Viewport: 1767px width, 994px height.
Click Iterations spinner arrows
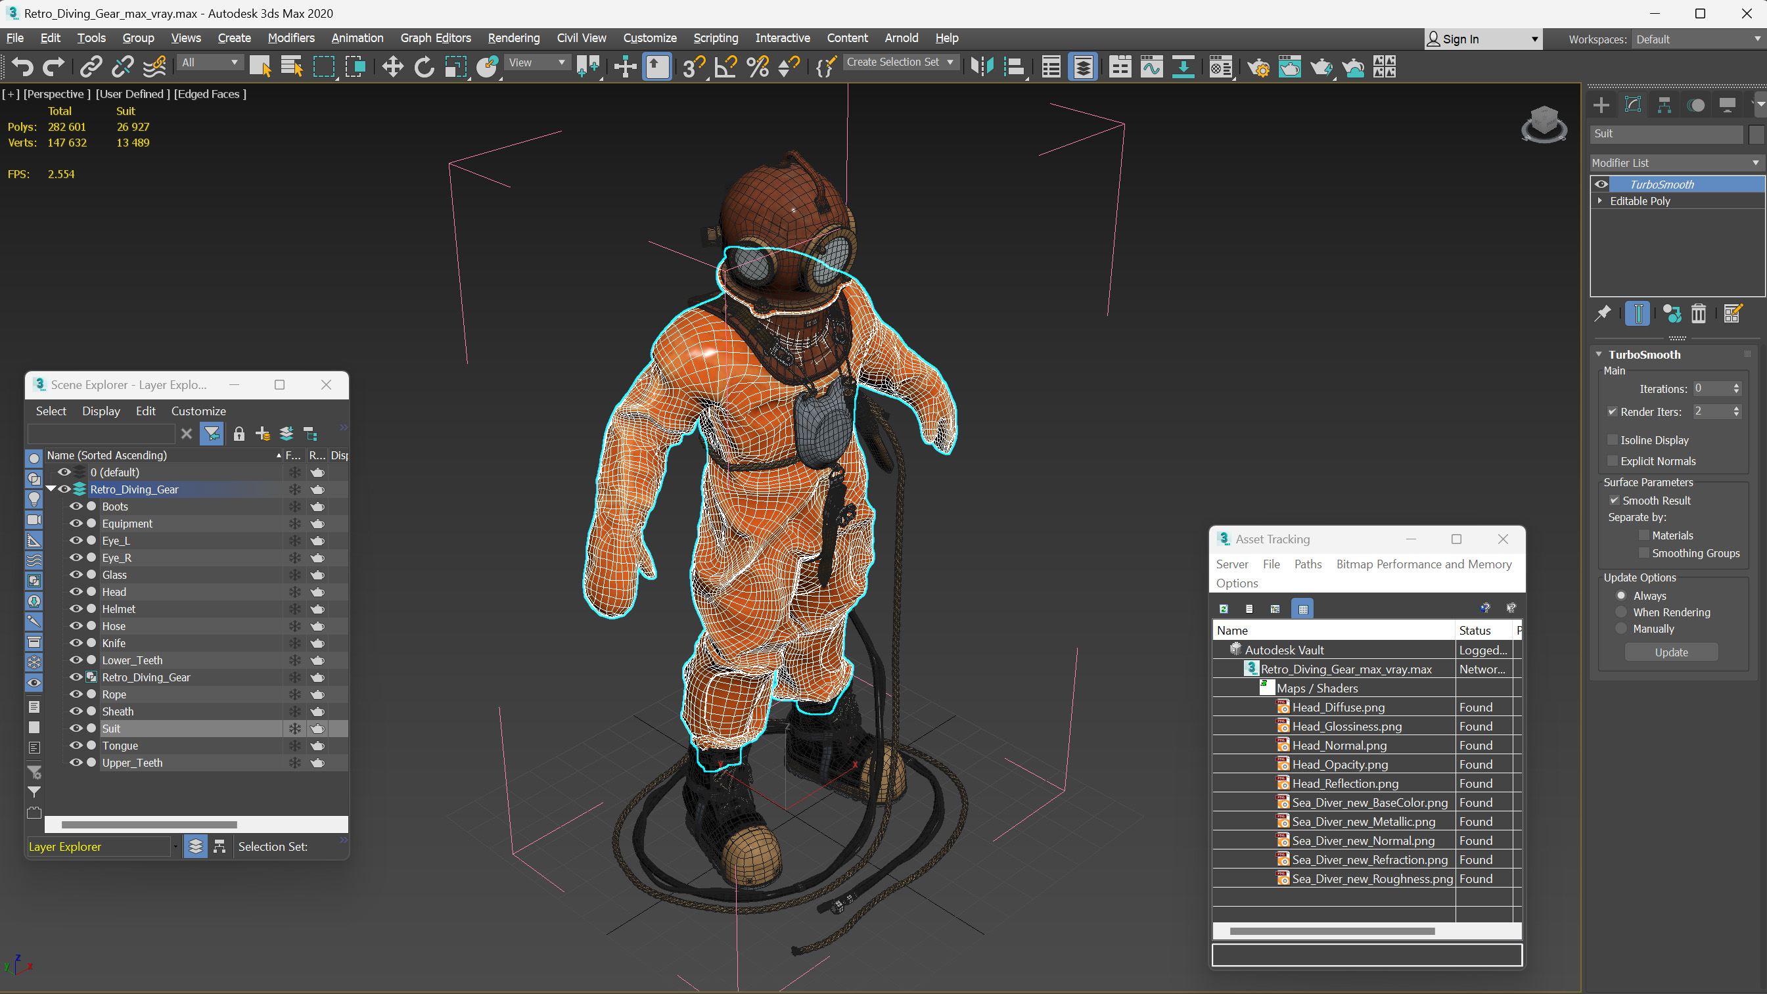click(1736, 389)
